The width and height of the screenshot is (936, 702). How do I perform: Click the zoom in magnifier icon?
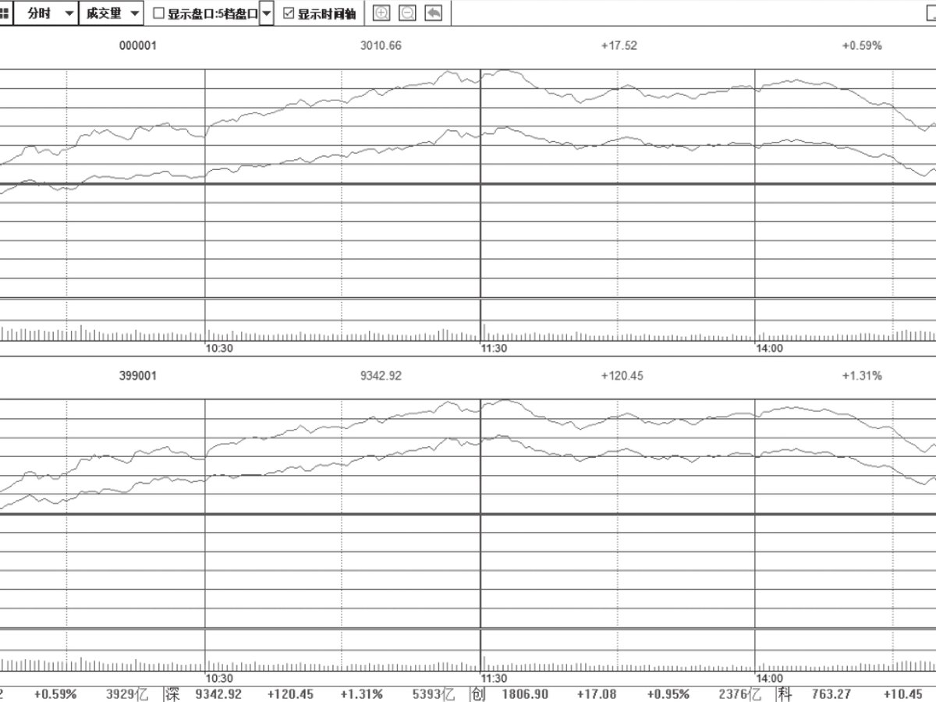381,13
